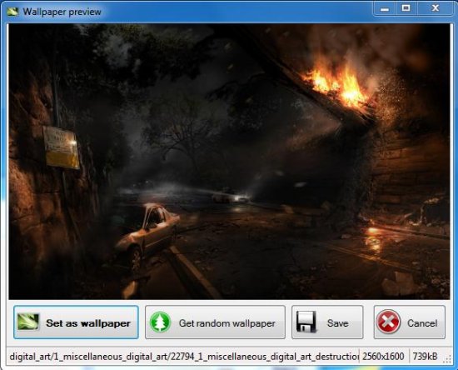Click the app icon in the title bar
This screenshot has width=458, height=370.
[12, 12]
